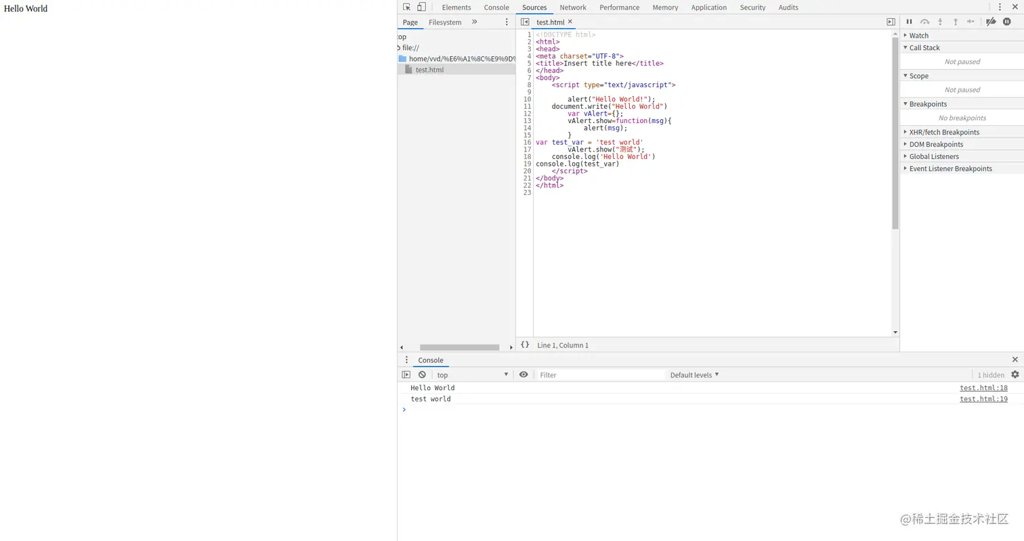Viewport: 1024px width, 541px height.
Task: Open navigator pane three-dot menu
Action: pyautogui.click(x=507, y=22)
